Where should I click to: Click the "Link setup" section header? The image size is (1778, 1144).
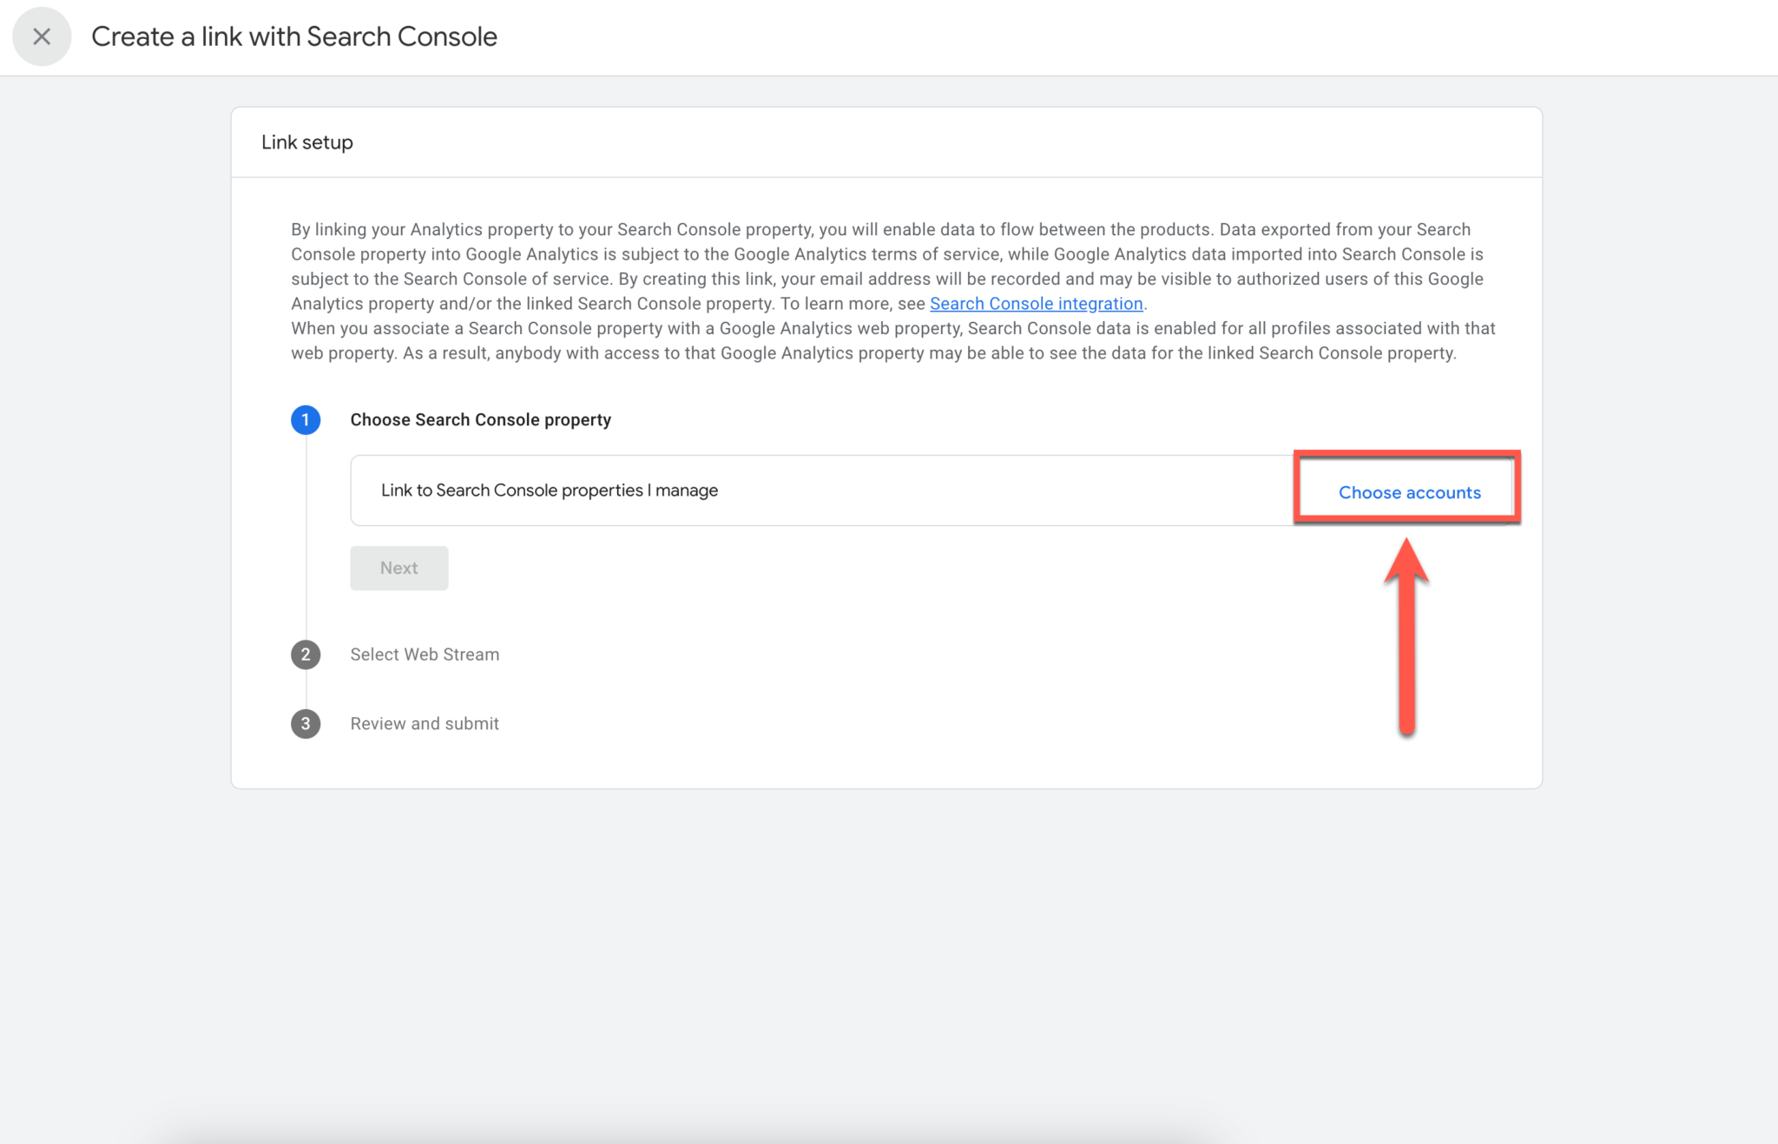(x=306, y=141)
